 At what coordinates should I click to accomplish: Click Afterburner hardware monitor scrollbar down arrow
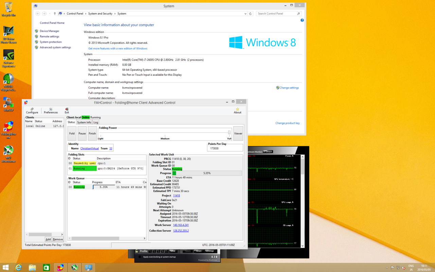(302, 246)
